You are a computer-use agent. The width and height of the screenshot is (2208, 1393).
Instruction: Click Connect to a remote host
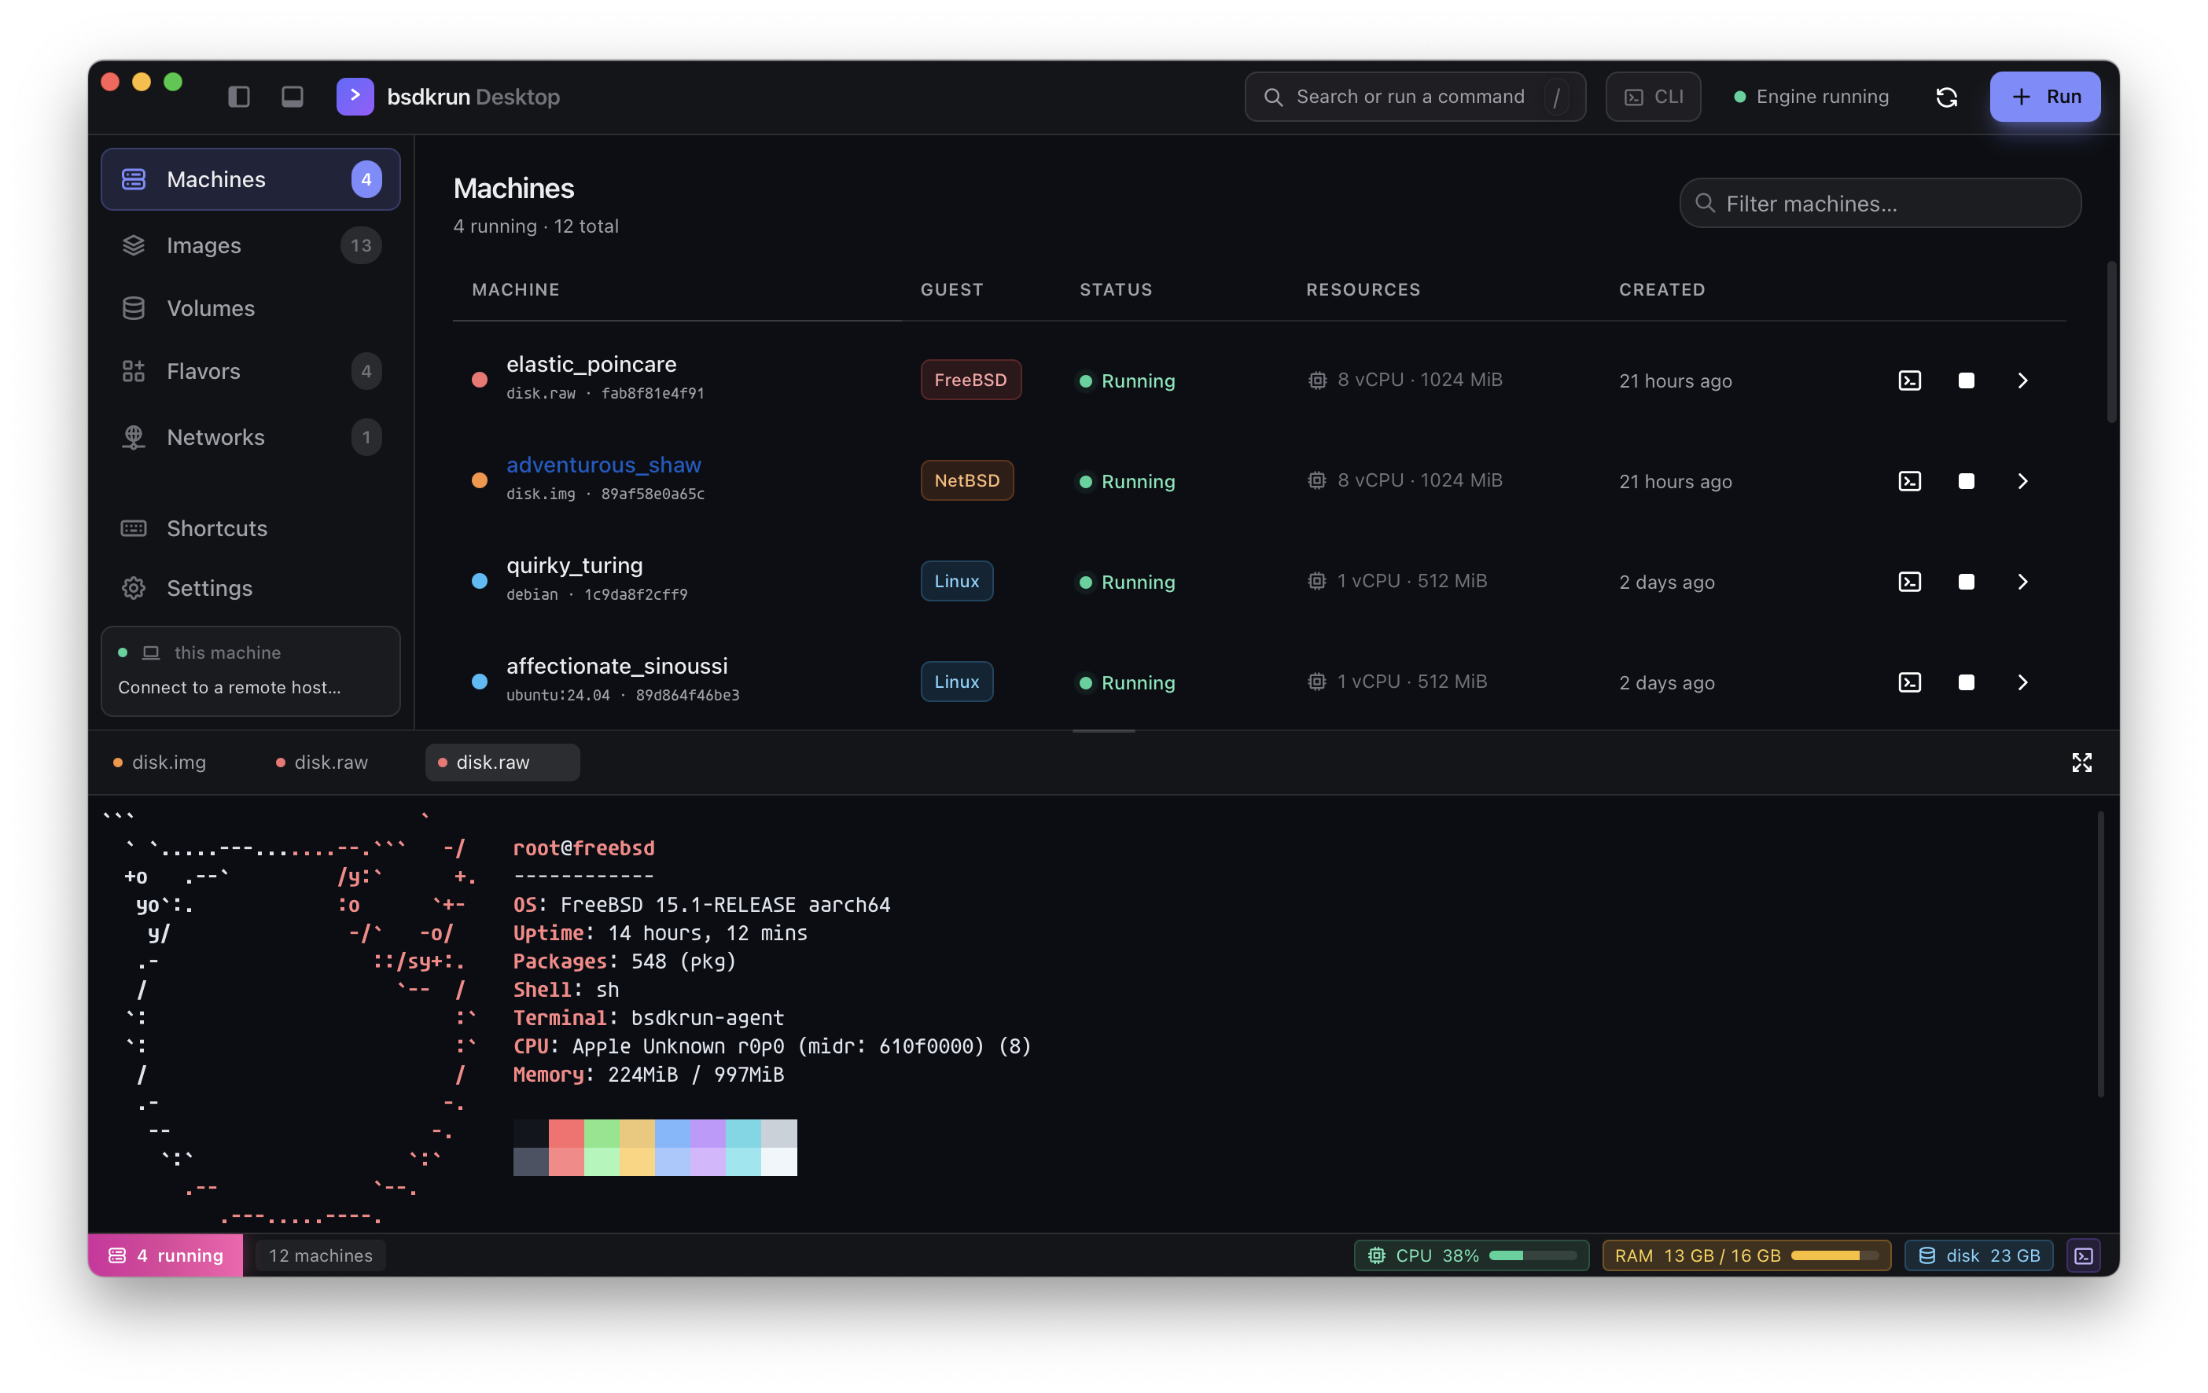(x=230, y=687)
